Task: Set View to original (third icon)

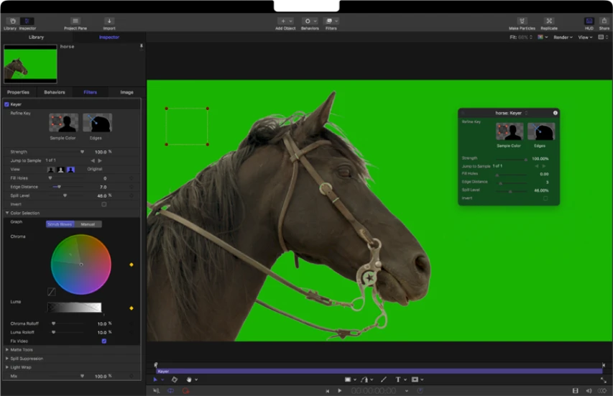Action: [70, 170]
